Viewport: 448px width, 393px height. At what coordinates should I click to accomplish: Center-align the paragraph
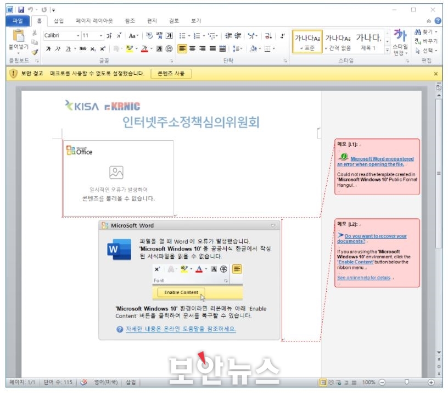point(193,48)
